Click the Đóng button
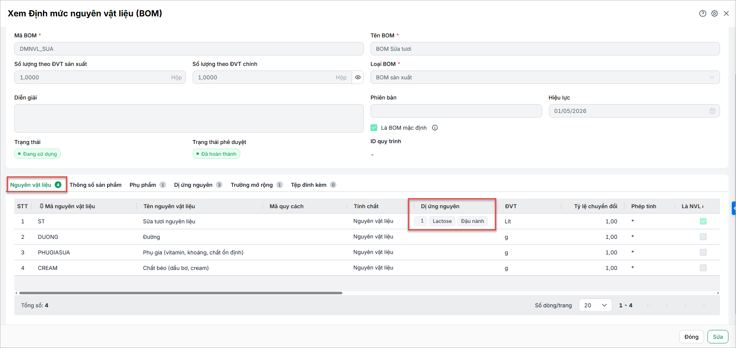Screen dimensions: 736x348 click(x=691, y=337)
